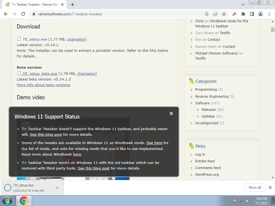Image resolution: width=275 pixels, height=206 pixels.
Task: Click the Chrome taskbar icon
Action: [24, 201]
